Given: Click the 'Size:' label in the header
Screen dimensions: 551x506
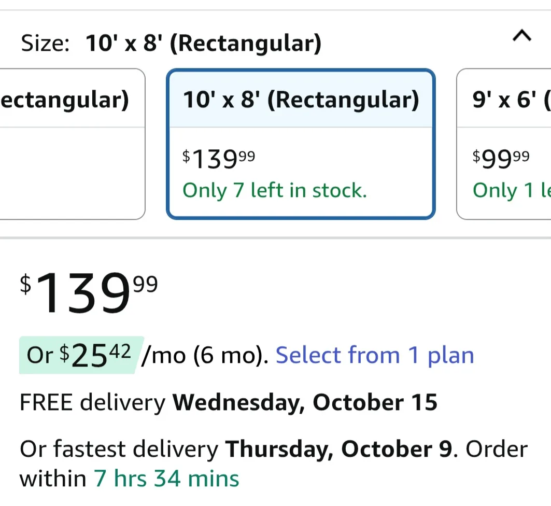Looking at the screenshot, I should pos(45,44).
